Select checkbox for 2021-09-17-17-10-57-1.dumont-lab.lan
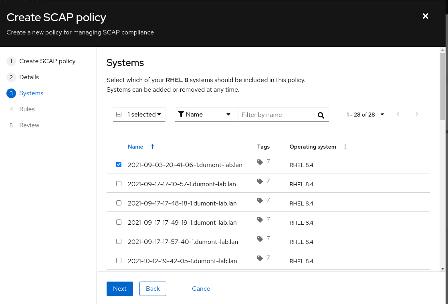The image size is (448, 304). tap(119, 184)
